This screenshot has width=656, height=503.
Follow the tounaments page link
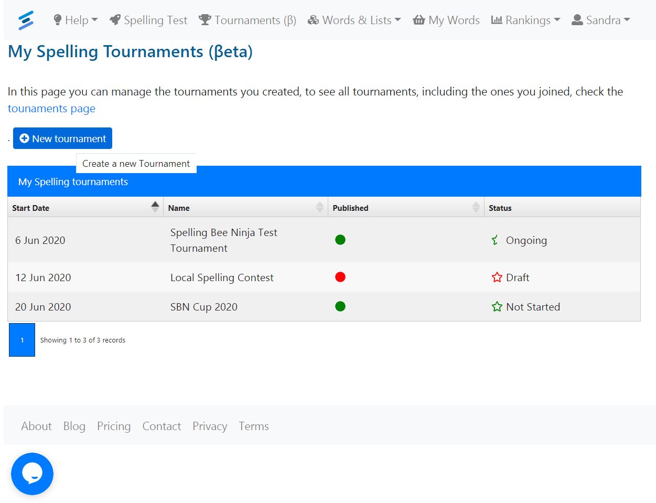(51, 109)
